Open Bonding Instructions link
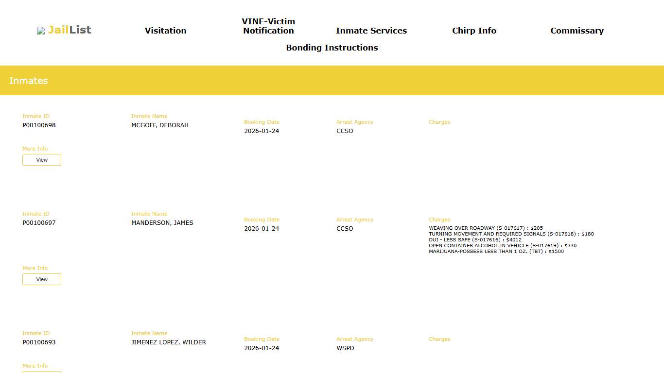The image size is (664, 373). [332, 48]
